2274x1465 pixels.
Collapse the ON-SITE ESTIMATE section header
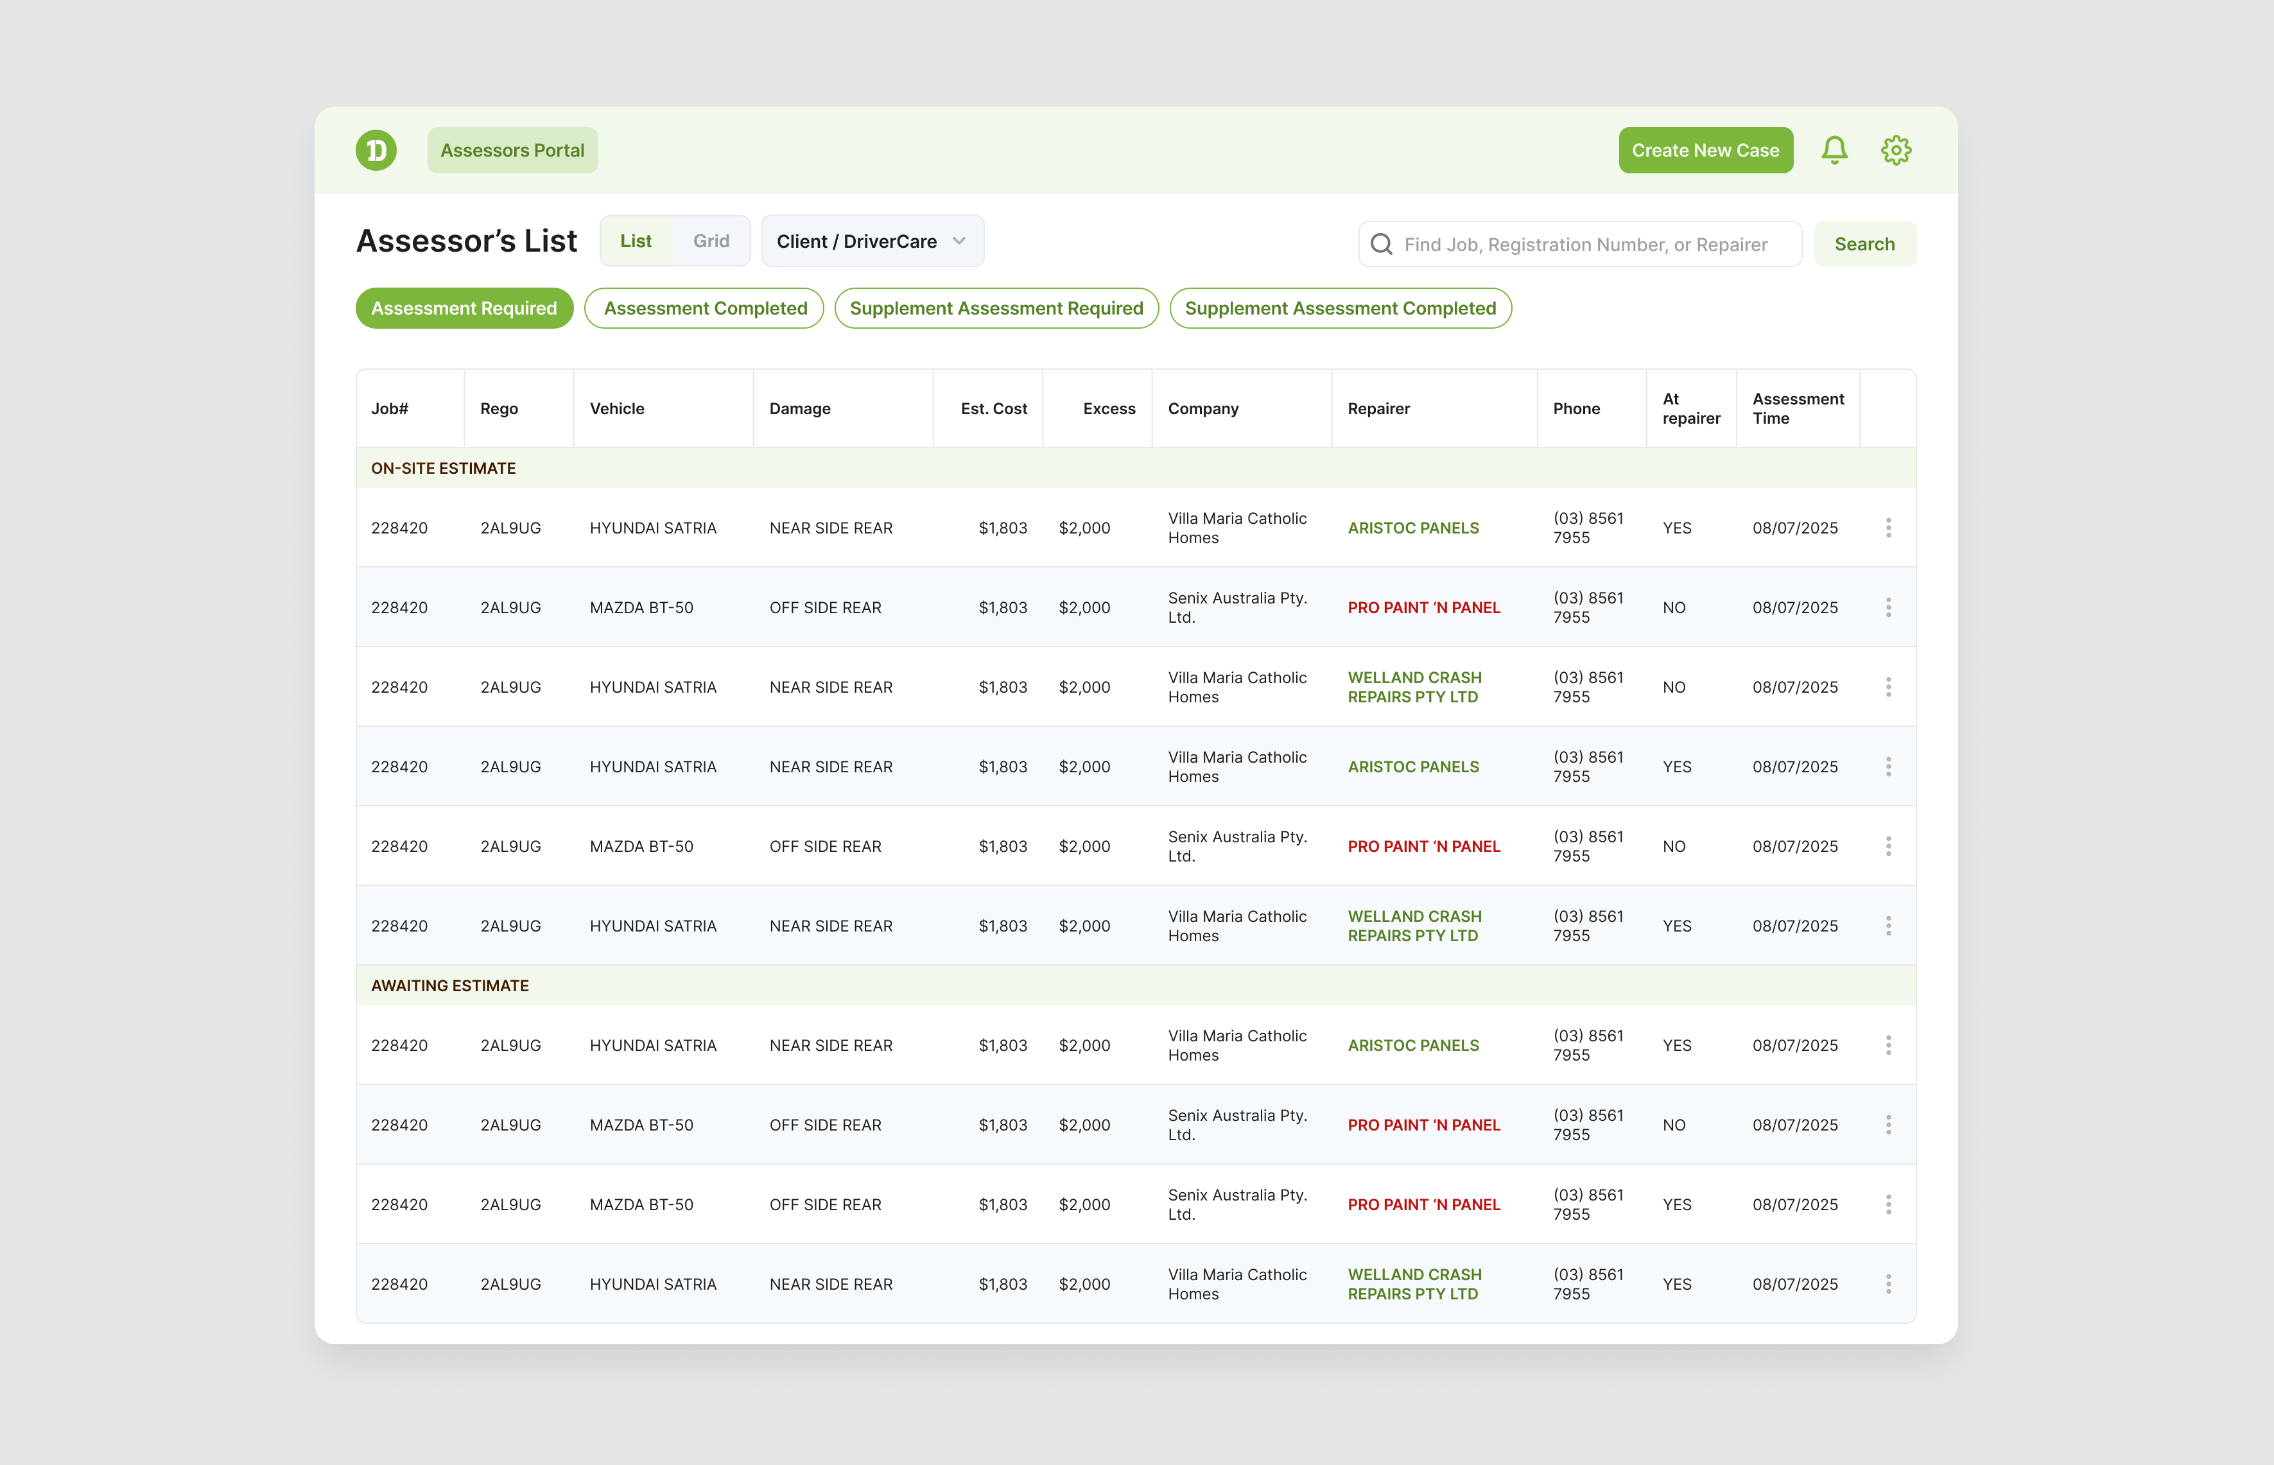(1136, 468)
